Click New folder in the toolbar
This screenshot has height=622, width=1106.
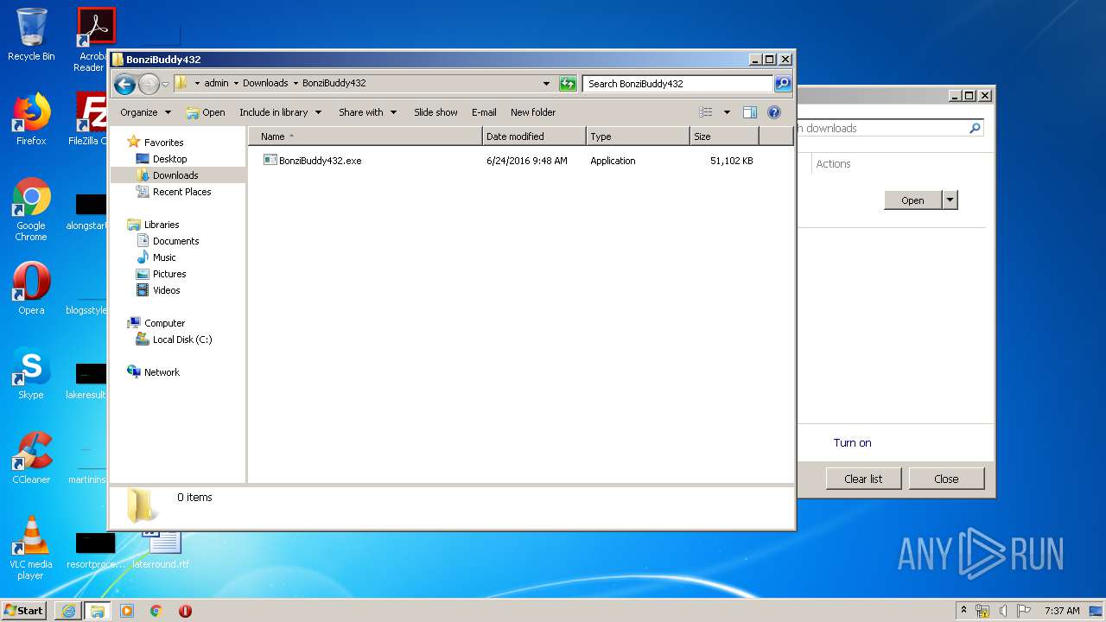[x=533, y=112]
